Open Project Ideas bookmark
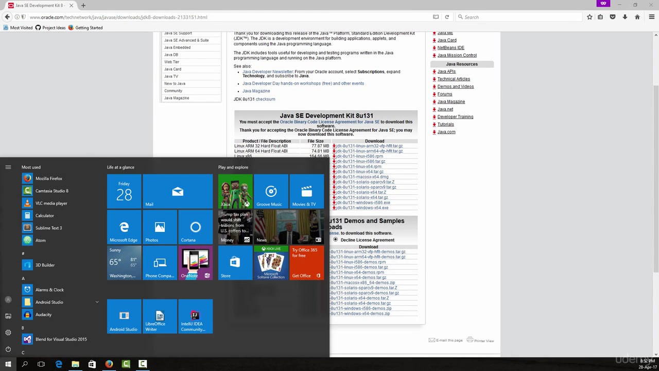659x371 pixels. 50,28
